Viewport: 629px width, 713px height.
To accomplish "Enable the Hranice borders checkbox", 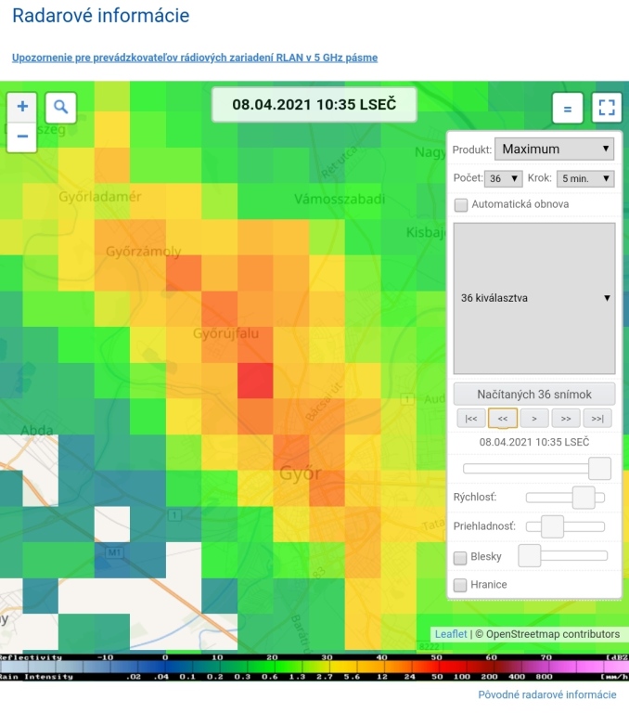I will [461, 585].
